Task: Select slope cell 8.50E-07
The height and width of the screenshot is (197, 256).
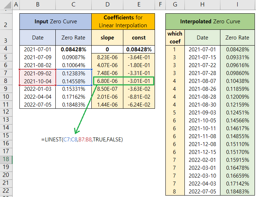Action: (x=107, y=89)
